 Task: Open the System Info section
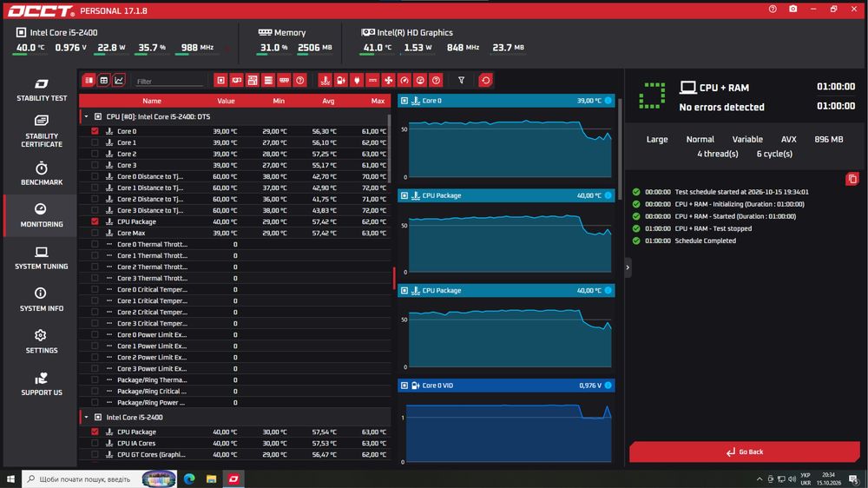[x=41, y=300]
